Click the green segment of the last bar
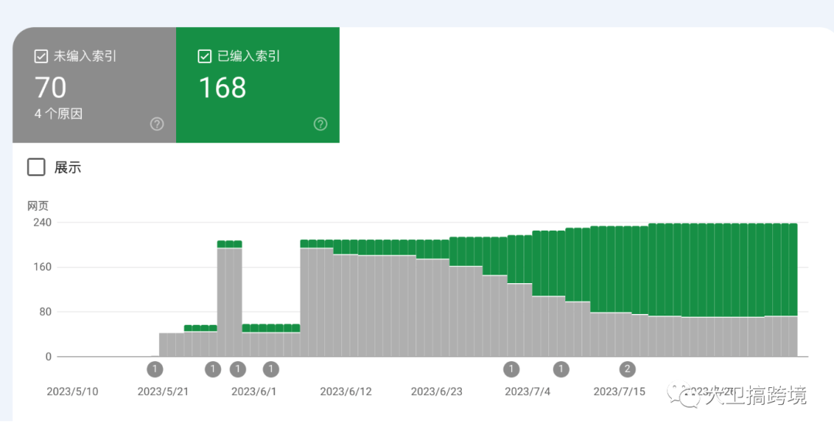The width and height of the screenshot is (834, 432). pos(792,270)
